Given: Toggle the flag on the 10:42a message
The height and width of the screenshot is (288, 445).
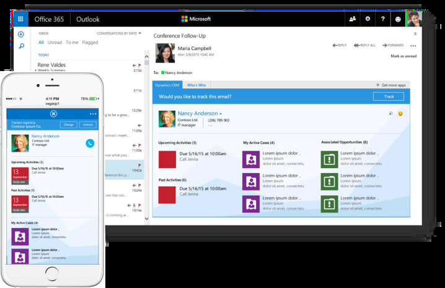Looking at the screenshot, I should [x=139, y=165].
